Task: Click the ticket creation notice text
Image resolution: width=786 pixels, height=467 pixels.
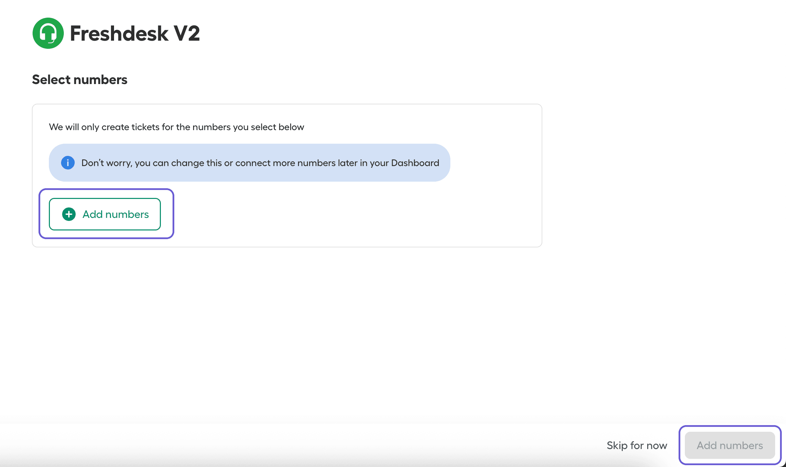Action: (x=176, y=127)
